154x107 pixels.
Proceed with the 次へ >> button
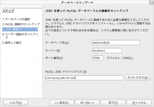[x=87, y=103]
